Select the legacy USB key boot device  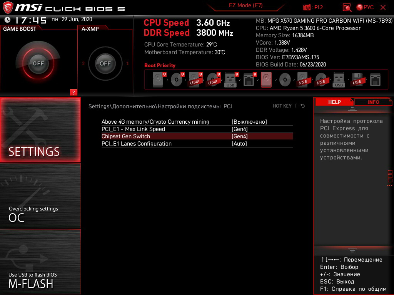point(339,80)
